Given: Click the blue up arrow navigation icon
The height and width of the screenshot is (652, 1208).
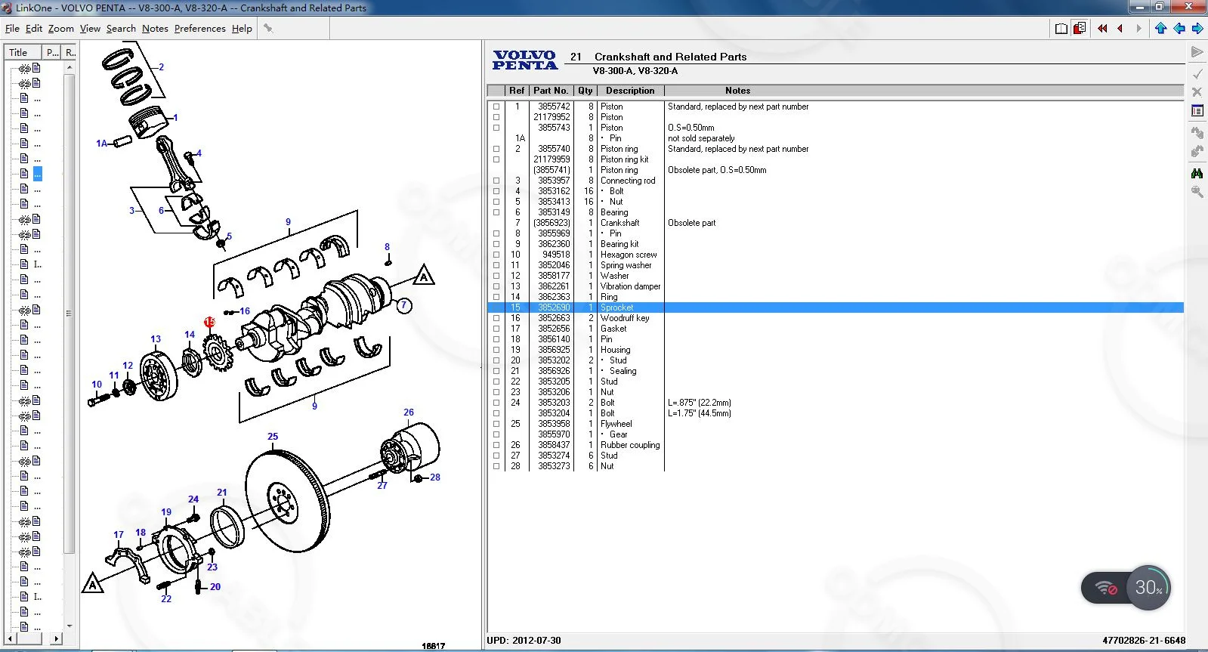Looking at the screenshot, I should (1161, 29).
